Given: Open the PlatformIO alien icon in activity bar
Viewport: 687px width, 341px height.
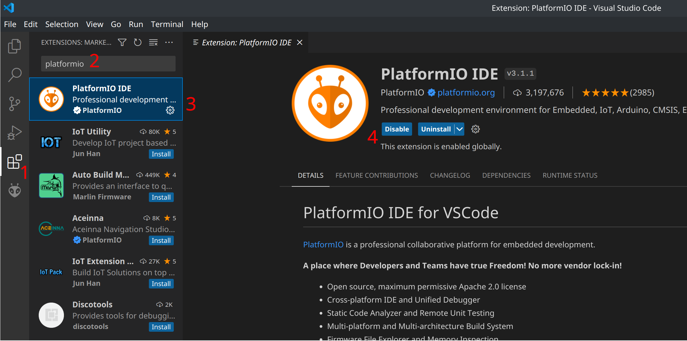Looking at the screenshot, I should point(14,190).
